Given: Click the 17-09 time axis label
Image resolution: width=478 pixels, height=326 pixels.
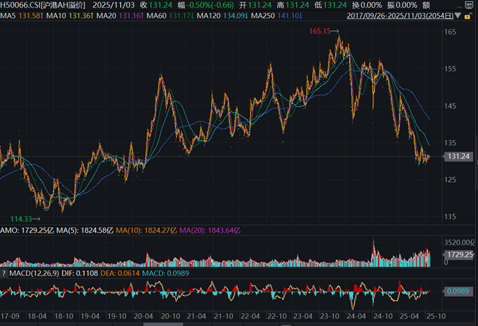Looking at the screenshot, I should [10, 316].
